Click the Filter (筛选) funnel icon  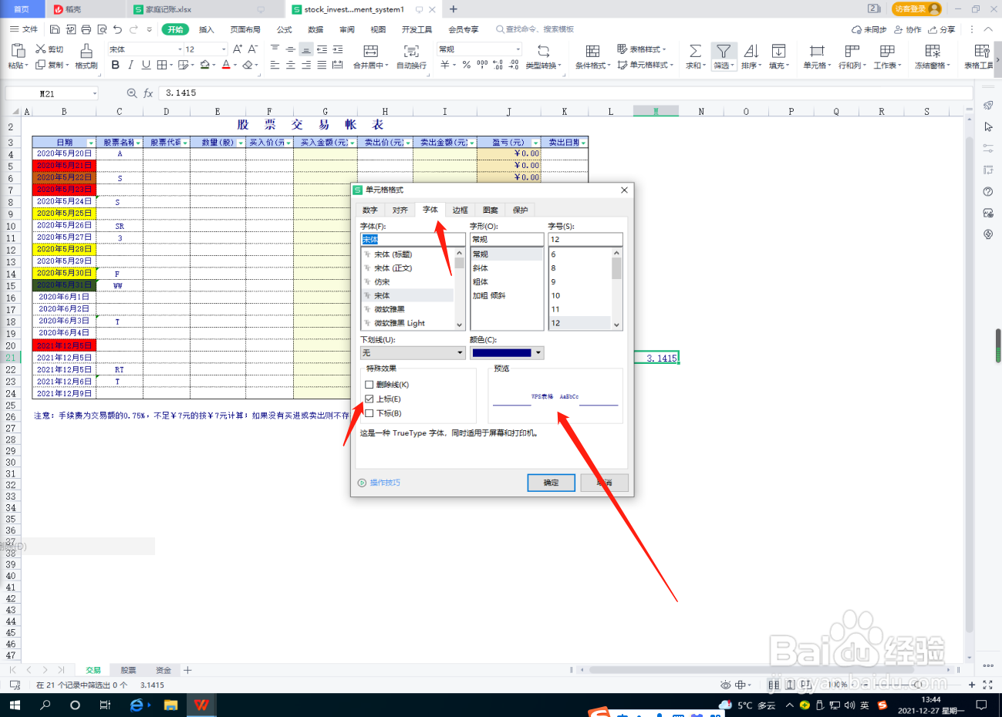[x=723, y=51]
